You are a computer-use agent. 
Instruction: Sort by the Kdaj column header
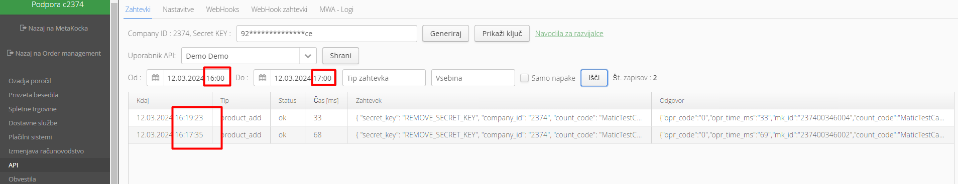[x=143, y=100]
